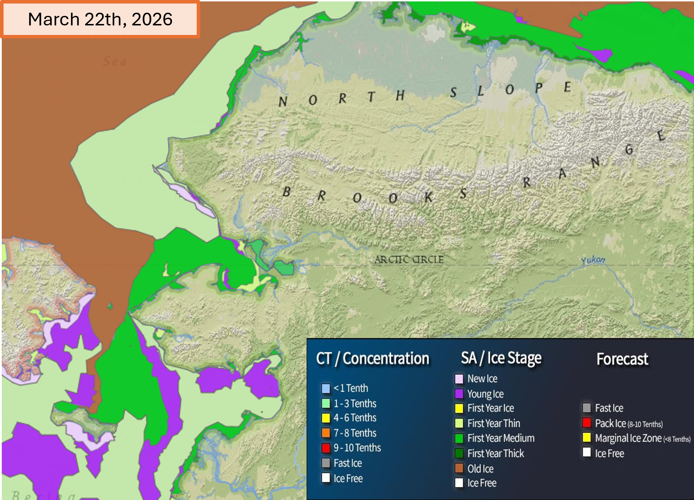Click the 7 - 8 Tenths orange swatch
The height and width of the screenshot is (500, 694).
[326, 433]
